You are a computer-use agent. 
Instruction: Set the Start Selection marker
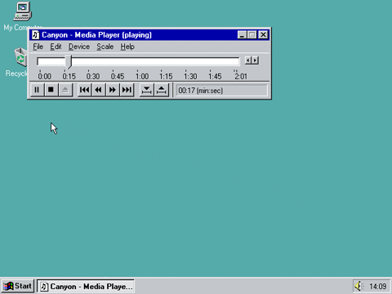(147, 90)
